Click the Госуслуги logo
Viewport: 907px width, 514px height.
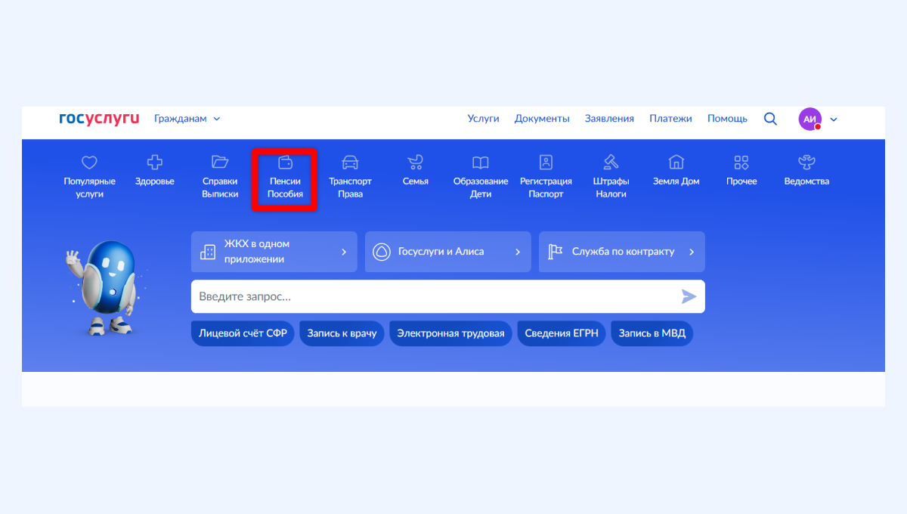[99, 119]
